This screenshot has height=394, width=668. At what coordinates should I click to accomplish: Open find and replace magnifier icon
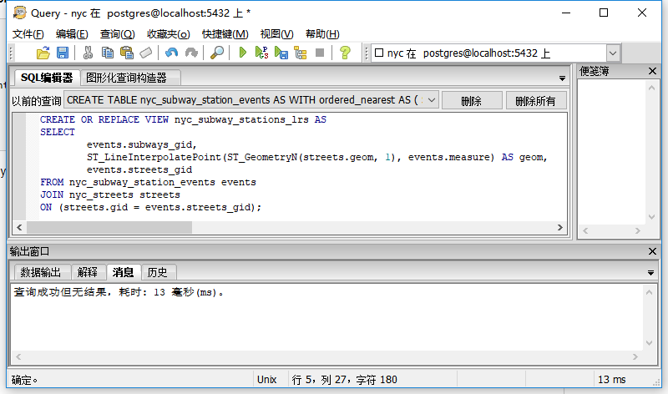point(217,53)
